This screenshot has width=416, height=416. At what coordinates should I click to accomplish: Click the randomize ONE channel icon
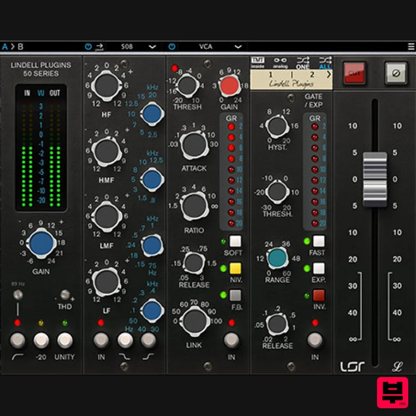303,63
